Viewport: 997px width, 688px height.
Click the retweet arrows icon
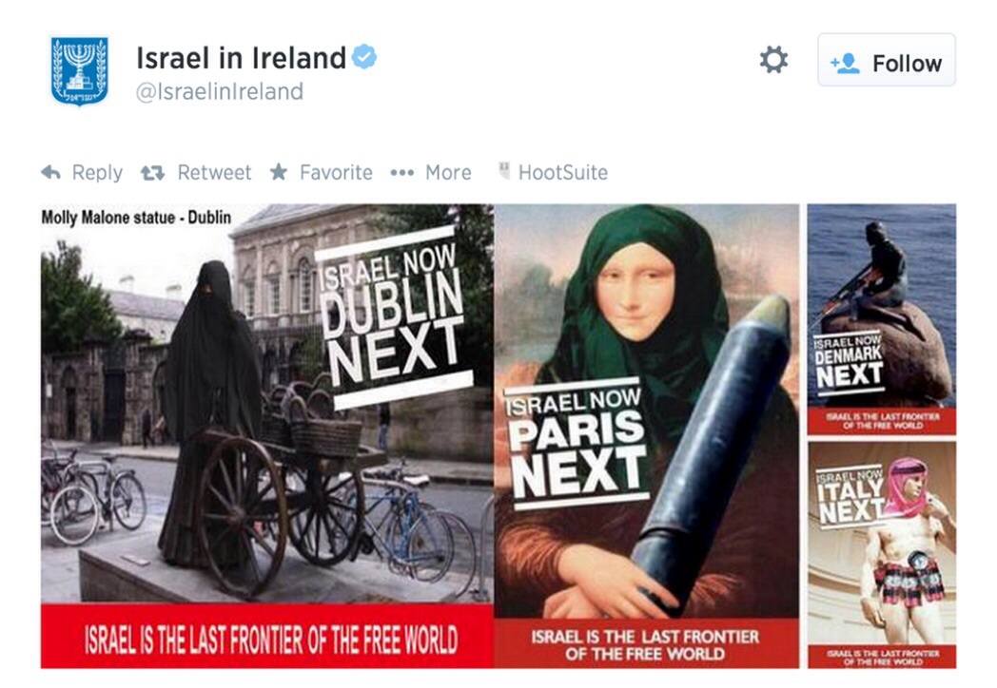coord(152,173)
